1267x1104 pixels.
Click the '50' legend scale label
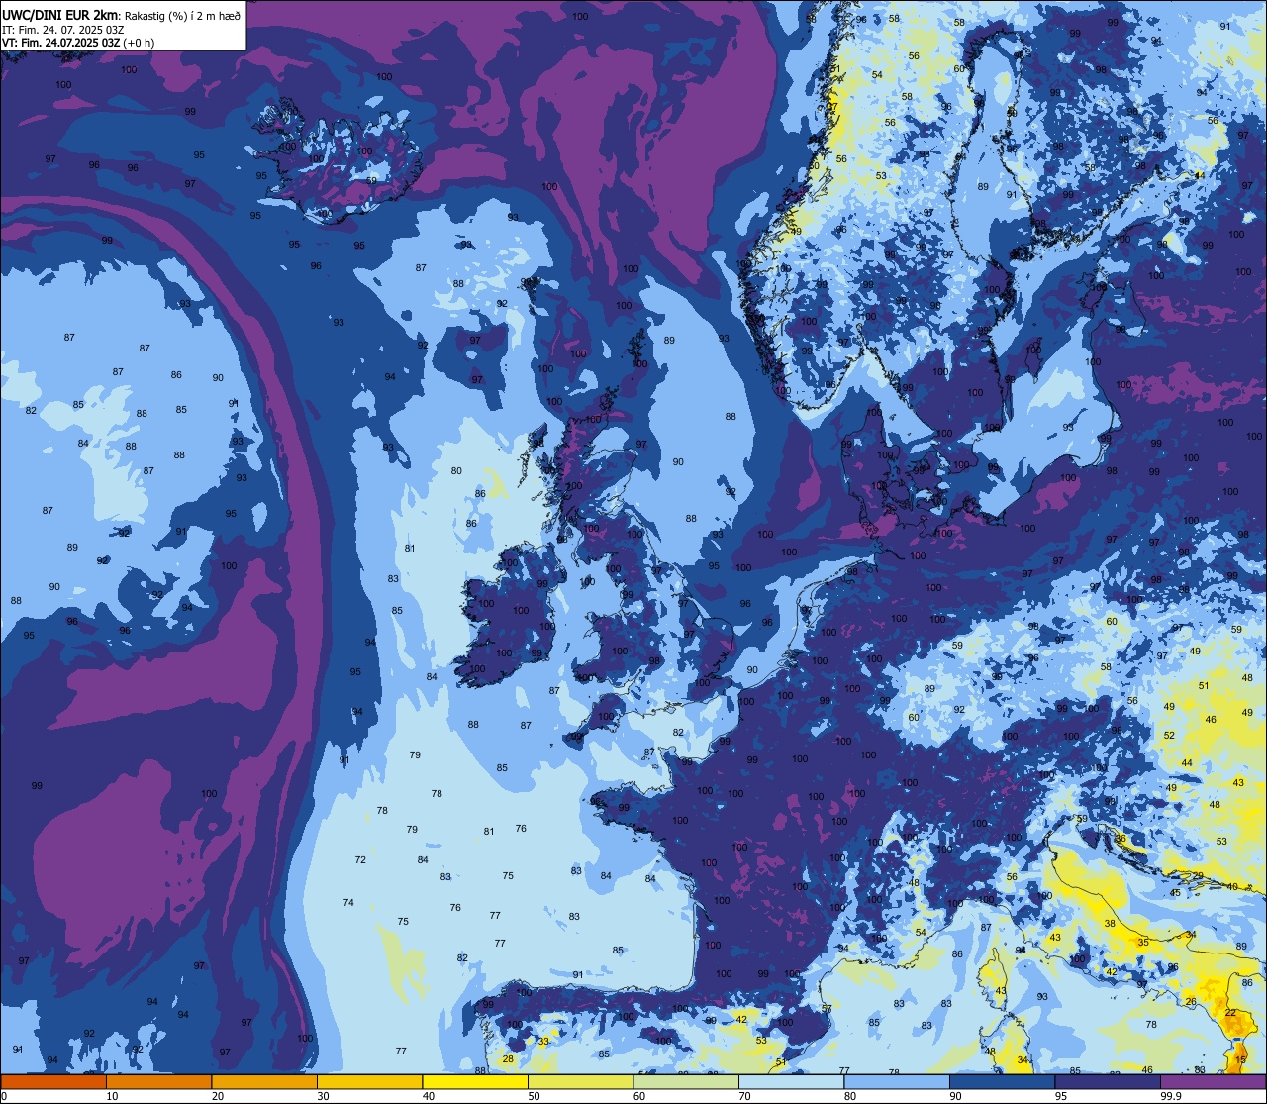(x=535, y=1096)
